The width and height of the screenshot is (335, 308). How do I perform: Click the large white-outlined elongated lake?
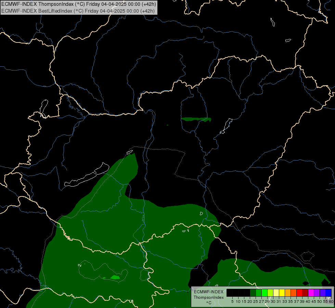click(87, 175)
